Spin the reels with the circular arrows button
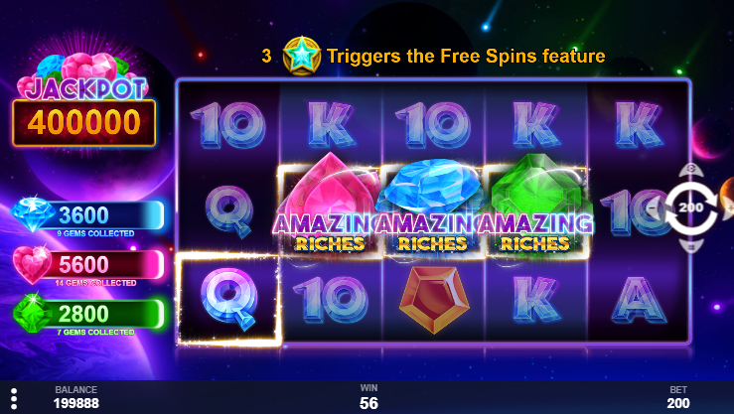Image resolution: width=734 pixels, height=414 pixels. pyautogui.click(x=691, y=208)
